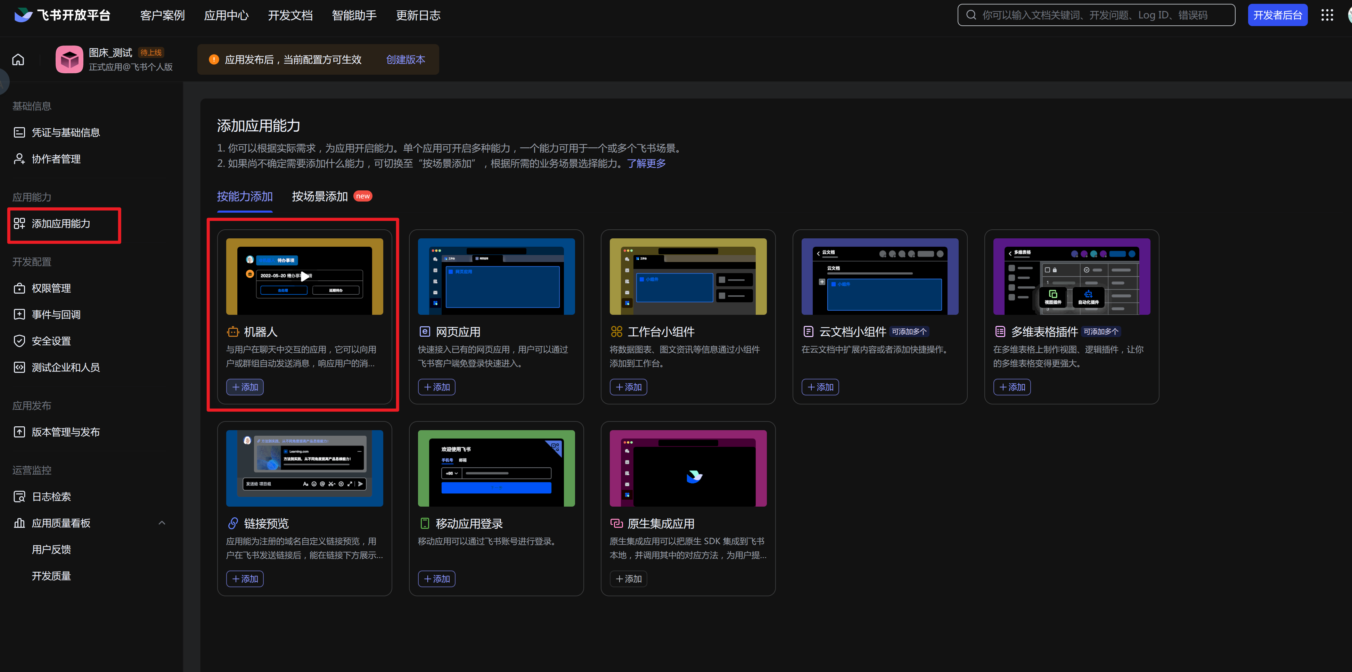The width and height of the screenshot is (1352, 672).
Task: Add the 云文档小组件 capability
Action: [x=820, y=387]
